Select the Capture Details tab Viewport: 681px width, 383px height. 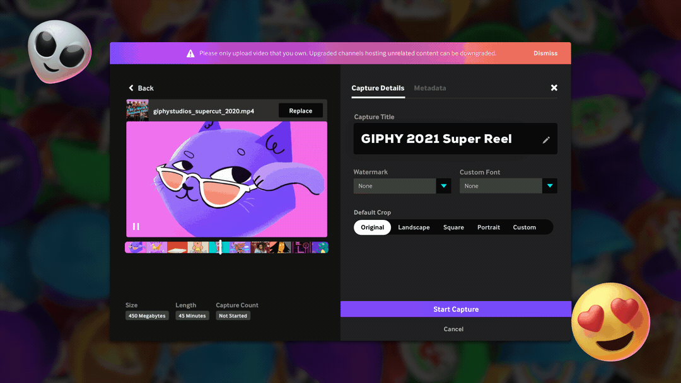[x=378, y=88]
